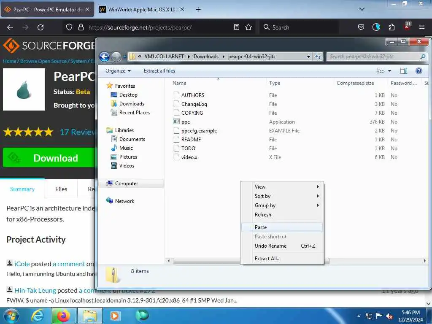Screen dimensions: 432x324
Task: Open 17 Reviews link
Action: click(78, 132)
